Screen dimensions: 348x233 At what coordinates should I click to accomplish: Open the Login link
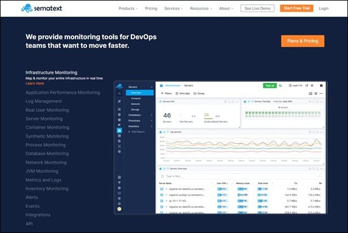coord(323,9)
